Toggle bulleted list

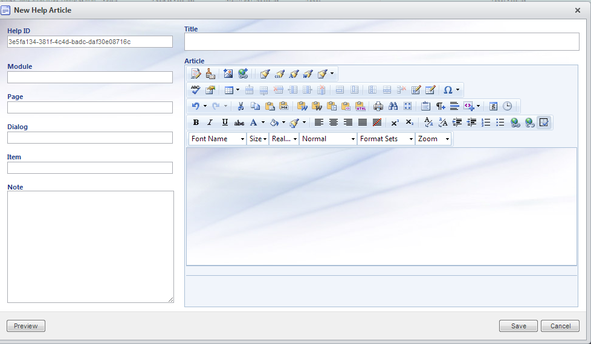tap(500, 123)
